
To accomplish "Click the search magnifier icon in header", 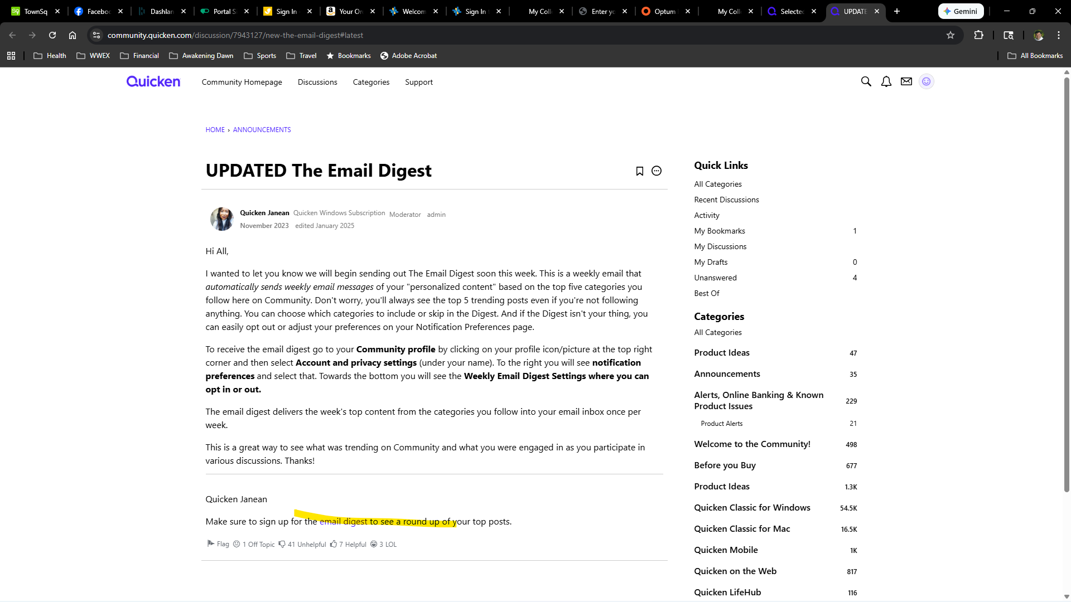I will coord(866,82).
